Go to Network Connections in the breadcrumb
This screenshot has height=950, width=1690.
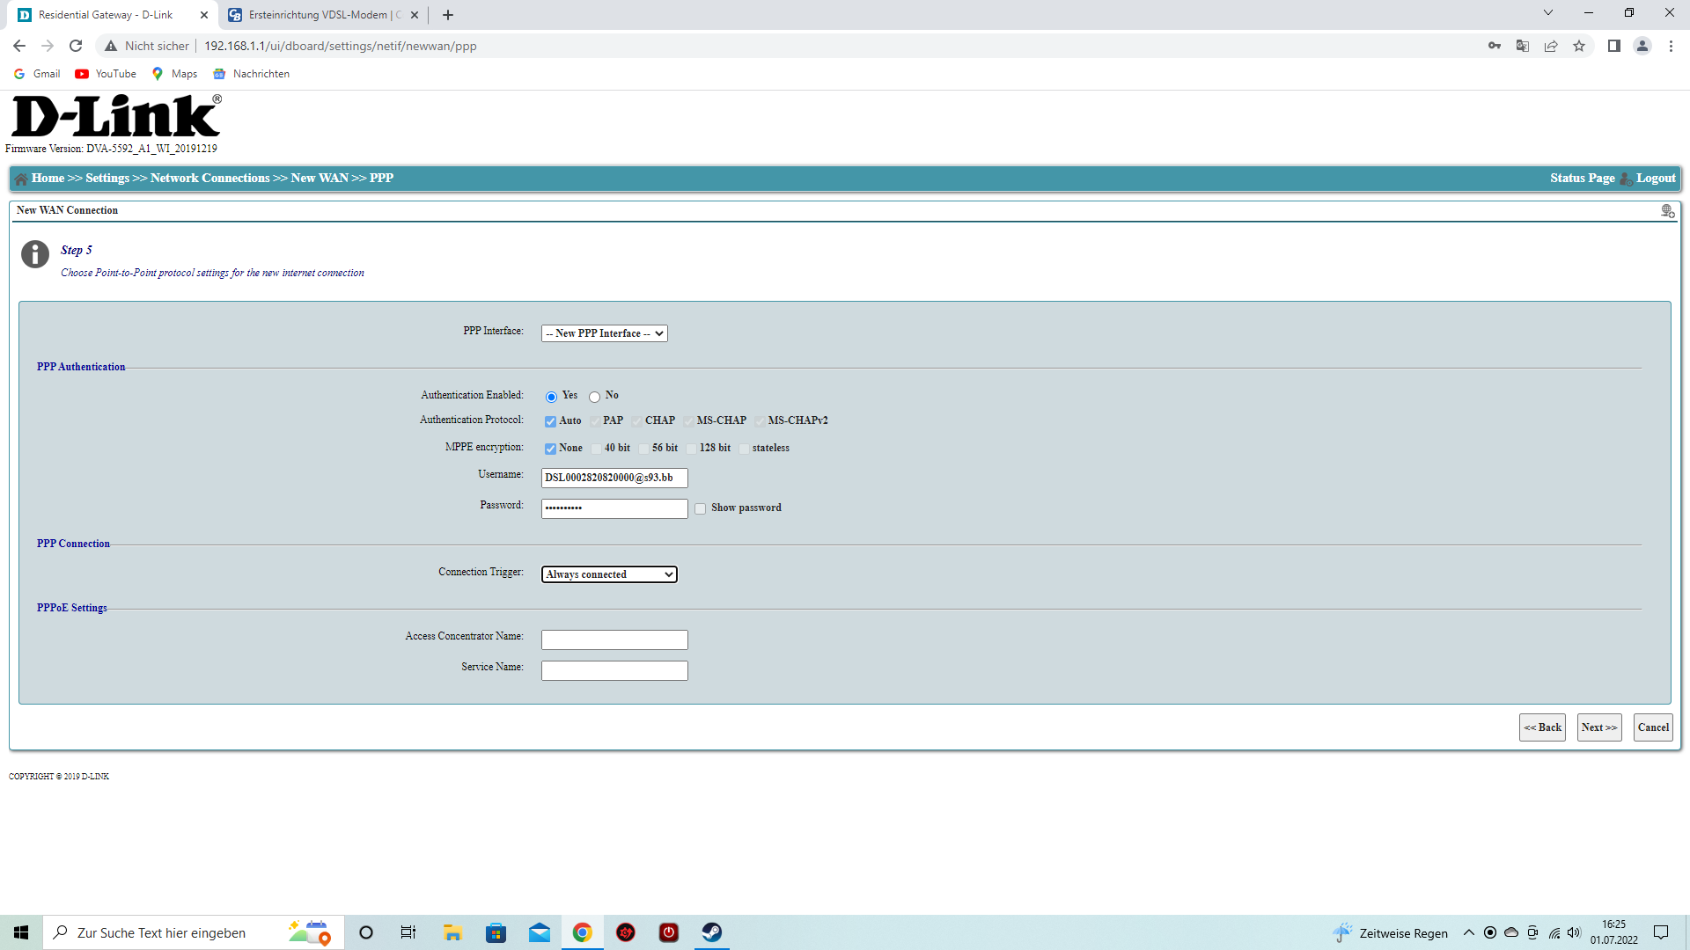pyautogui.click(x=209, y=178)
